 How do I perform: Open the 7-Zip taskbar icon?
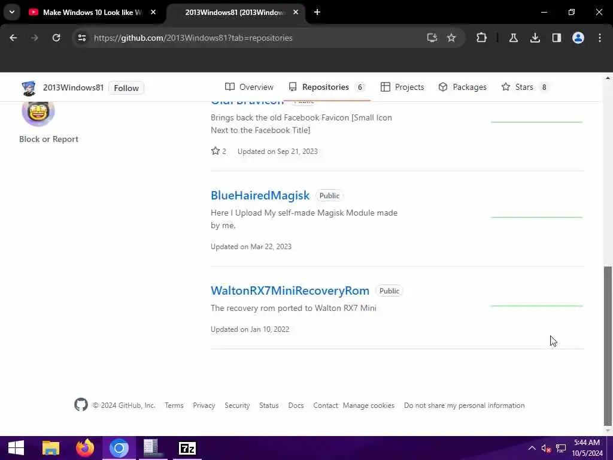pos(187,448)
